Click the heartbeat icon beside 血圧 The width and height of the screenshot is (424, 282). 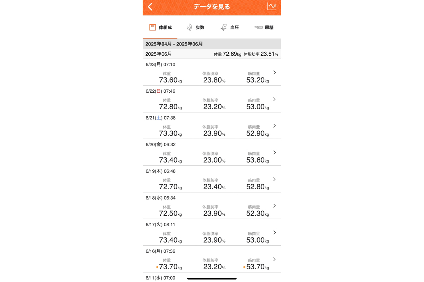click(x=223, y=27)
